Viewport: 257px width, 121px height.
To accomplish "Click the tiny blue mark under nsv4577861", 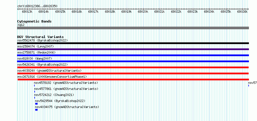I will click(35, 92).
